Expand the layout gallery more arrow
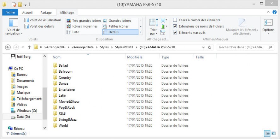Image resolution: width=280 pixels, height=139 pixels. [141, 32]
